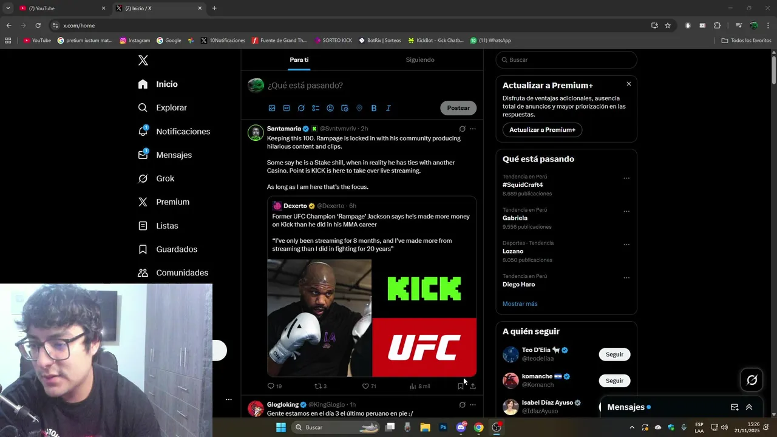Screen dimensions: 777x437
Task: Open Explorar search page
Action: [163, 108]
